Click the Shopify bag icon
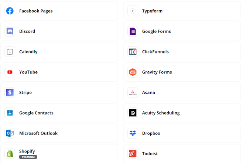243x164 pixels. pyautogui.click(x=10, y=153)
